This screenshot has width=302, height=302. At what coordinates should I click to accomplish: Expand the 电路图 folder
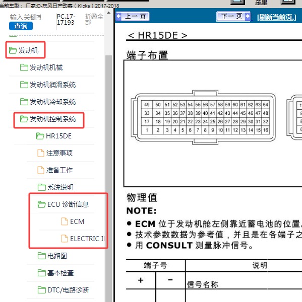[57, 256]
